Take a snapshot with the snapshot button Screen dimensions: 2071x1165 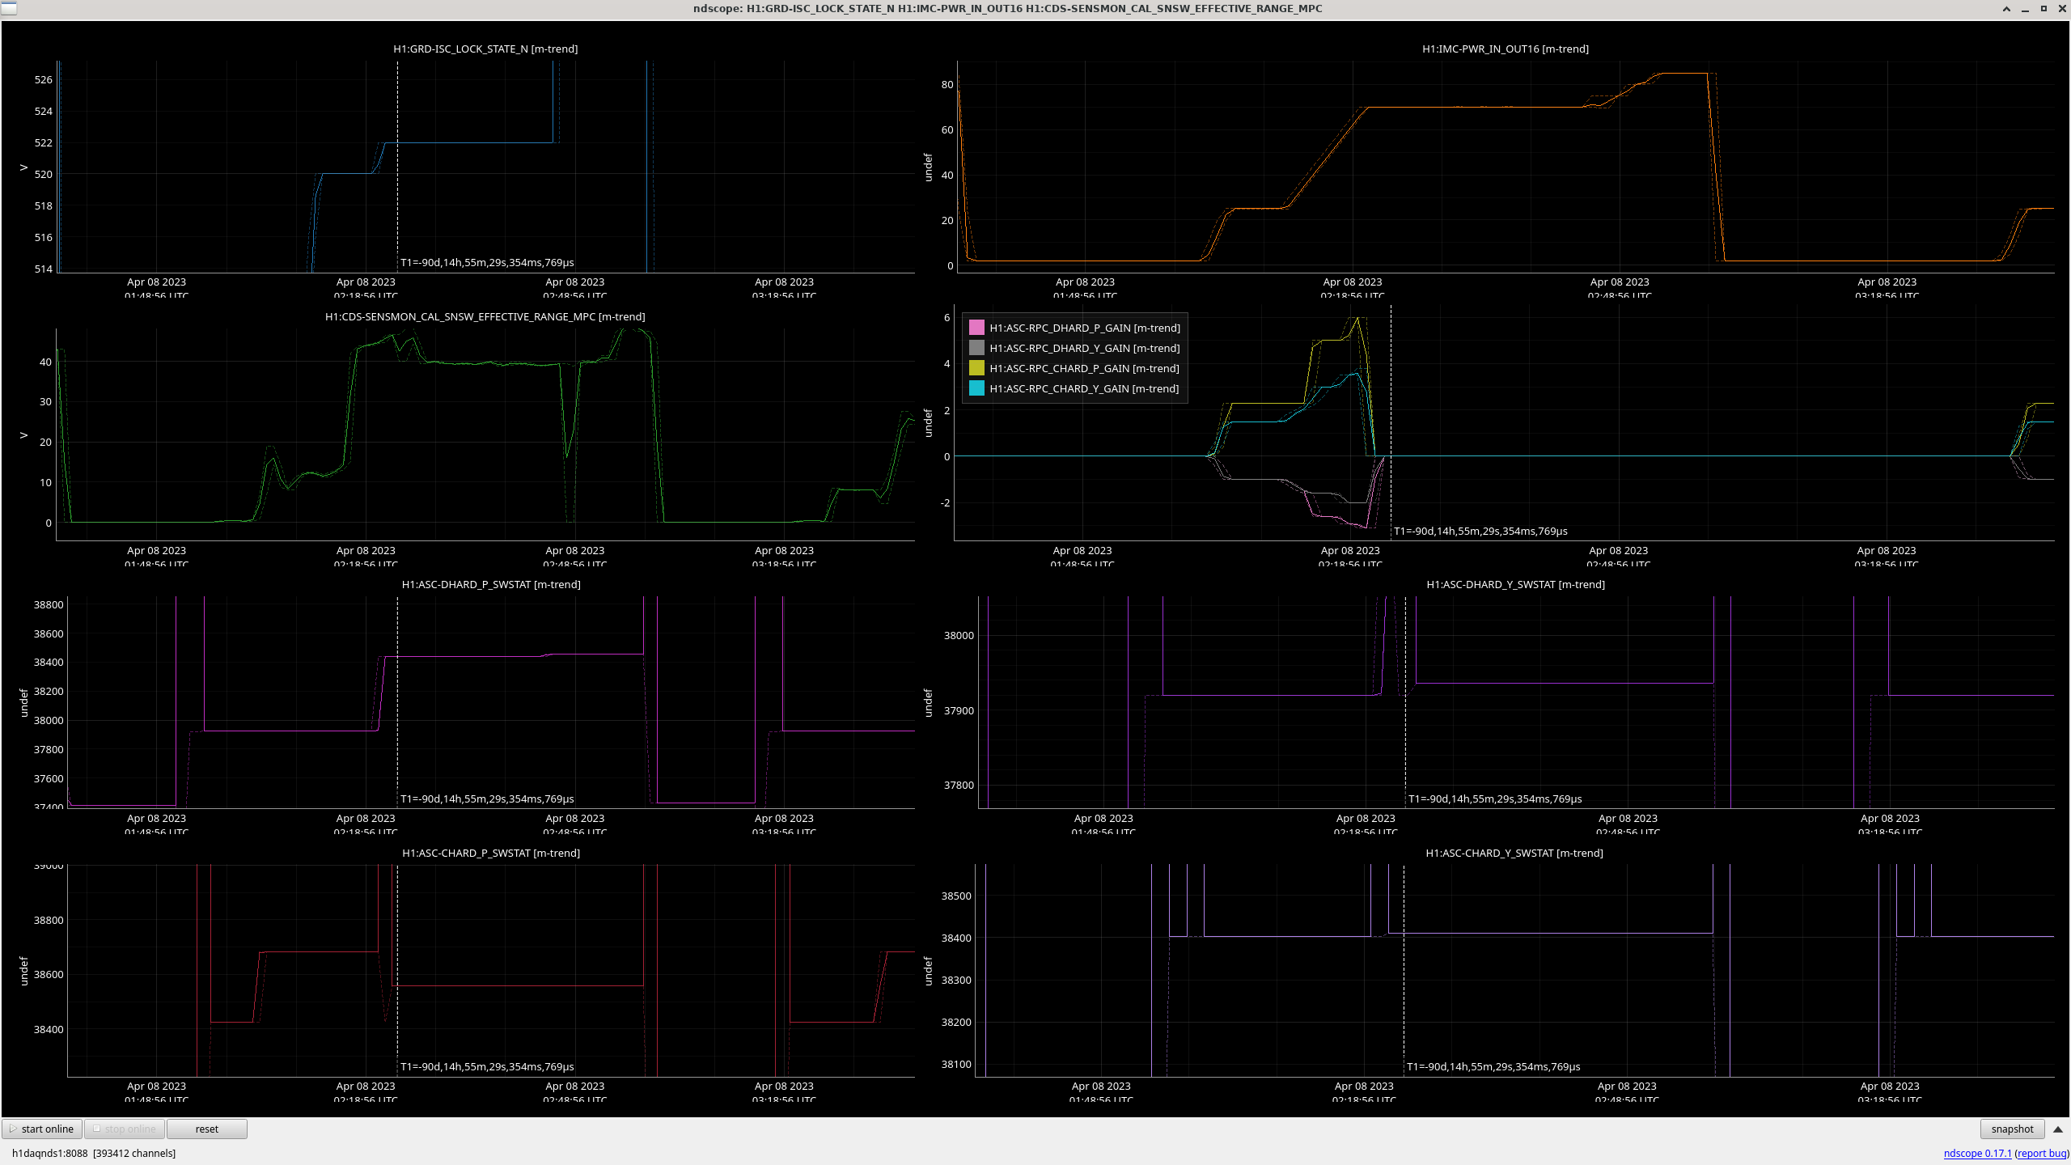pyautogui.click(x=2012, y=1129)
